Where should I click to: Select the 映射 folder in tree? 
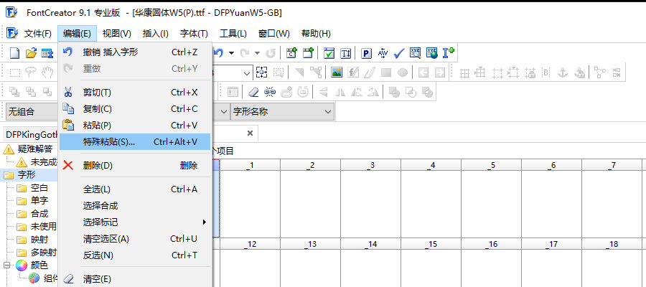[x=39, y=240]
